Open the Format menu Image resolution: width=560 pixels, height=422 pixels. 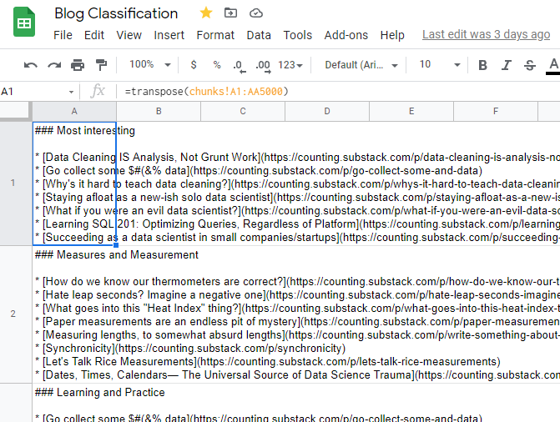(215, 35)
